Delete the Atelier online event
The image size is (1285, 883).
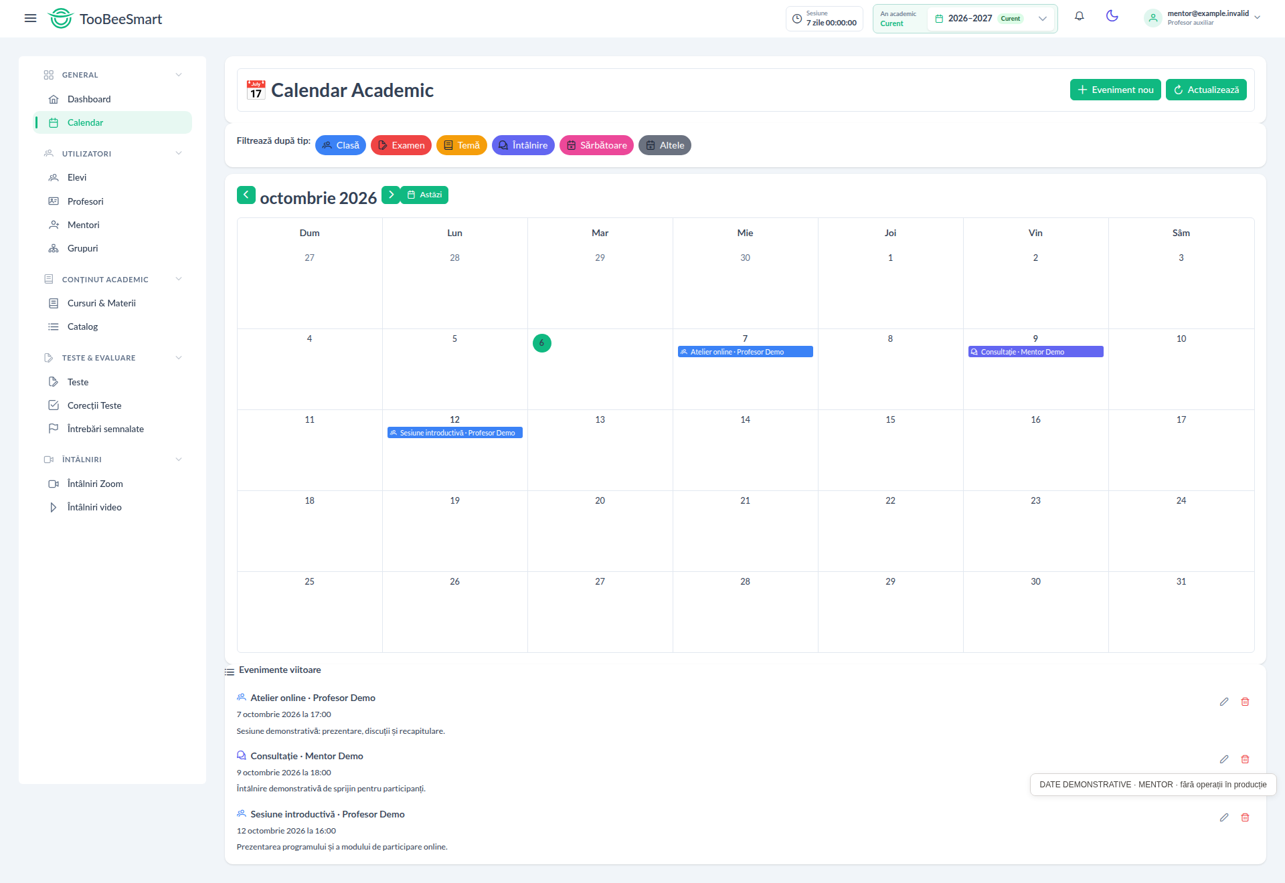(1246, 702)
